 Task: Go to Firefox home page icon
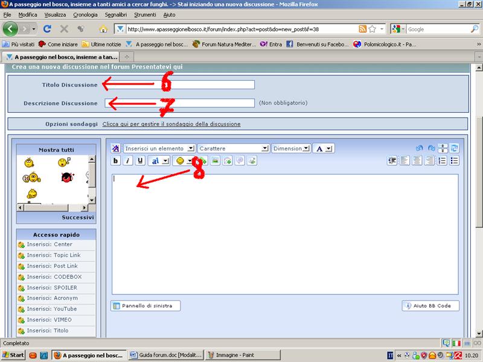pos(103,28)
